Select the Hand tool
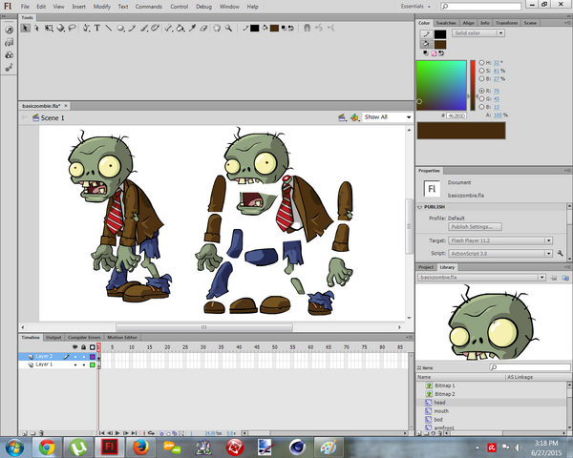 tap(217, 28)
